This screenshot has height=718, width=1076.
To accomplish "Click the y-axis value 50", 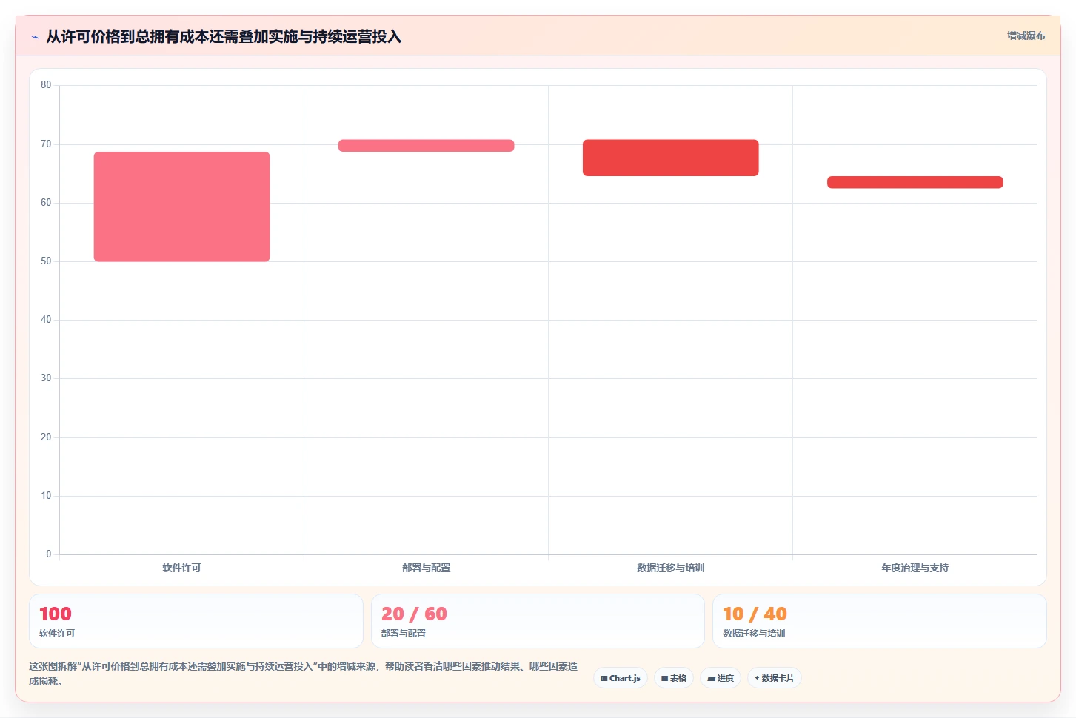I will [46, 261].
